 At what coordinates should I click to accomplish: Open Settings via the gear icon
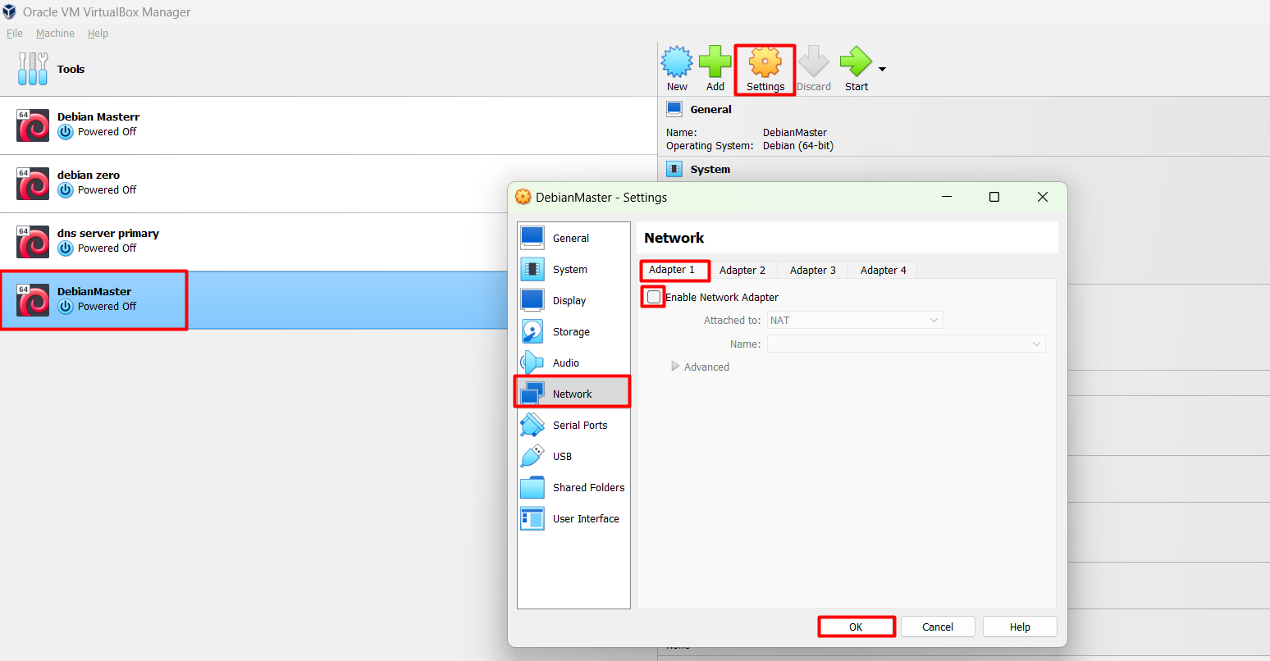pyautogui.click(x=765, y=62)
